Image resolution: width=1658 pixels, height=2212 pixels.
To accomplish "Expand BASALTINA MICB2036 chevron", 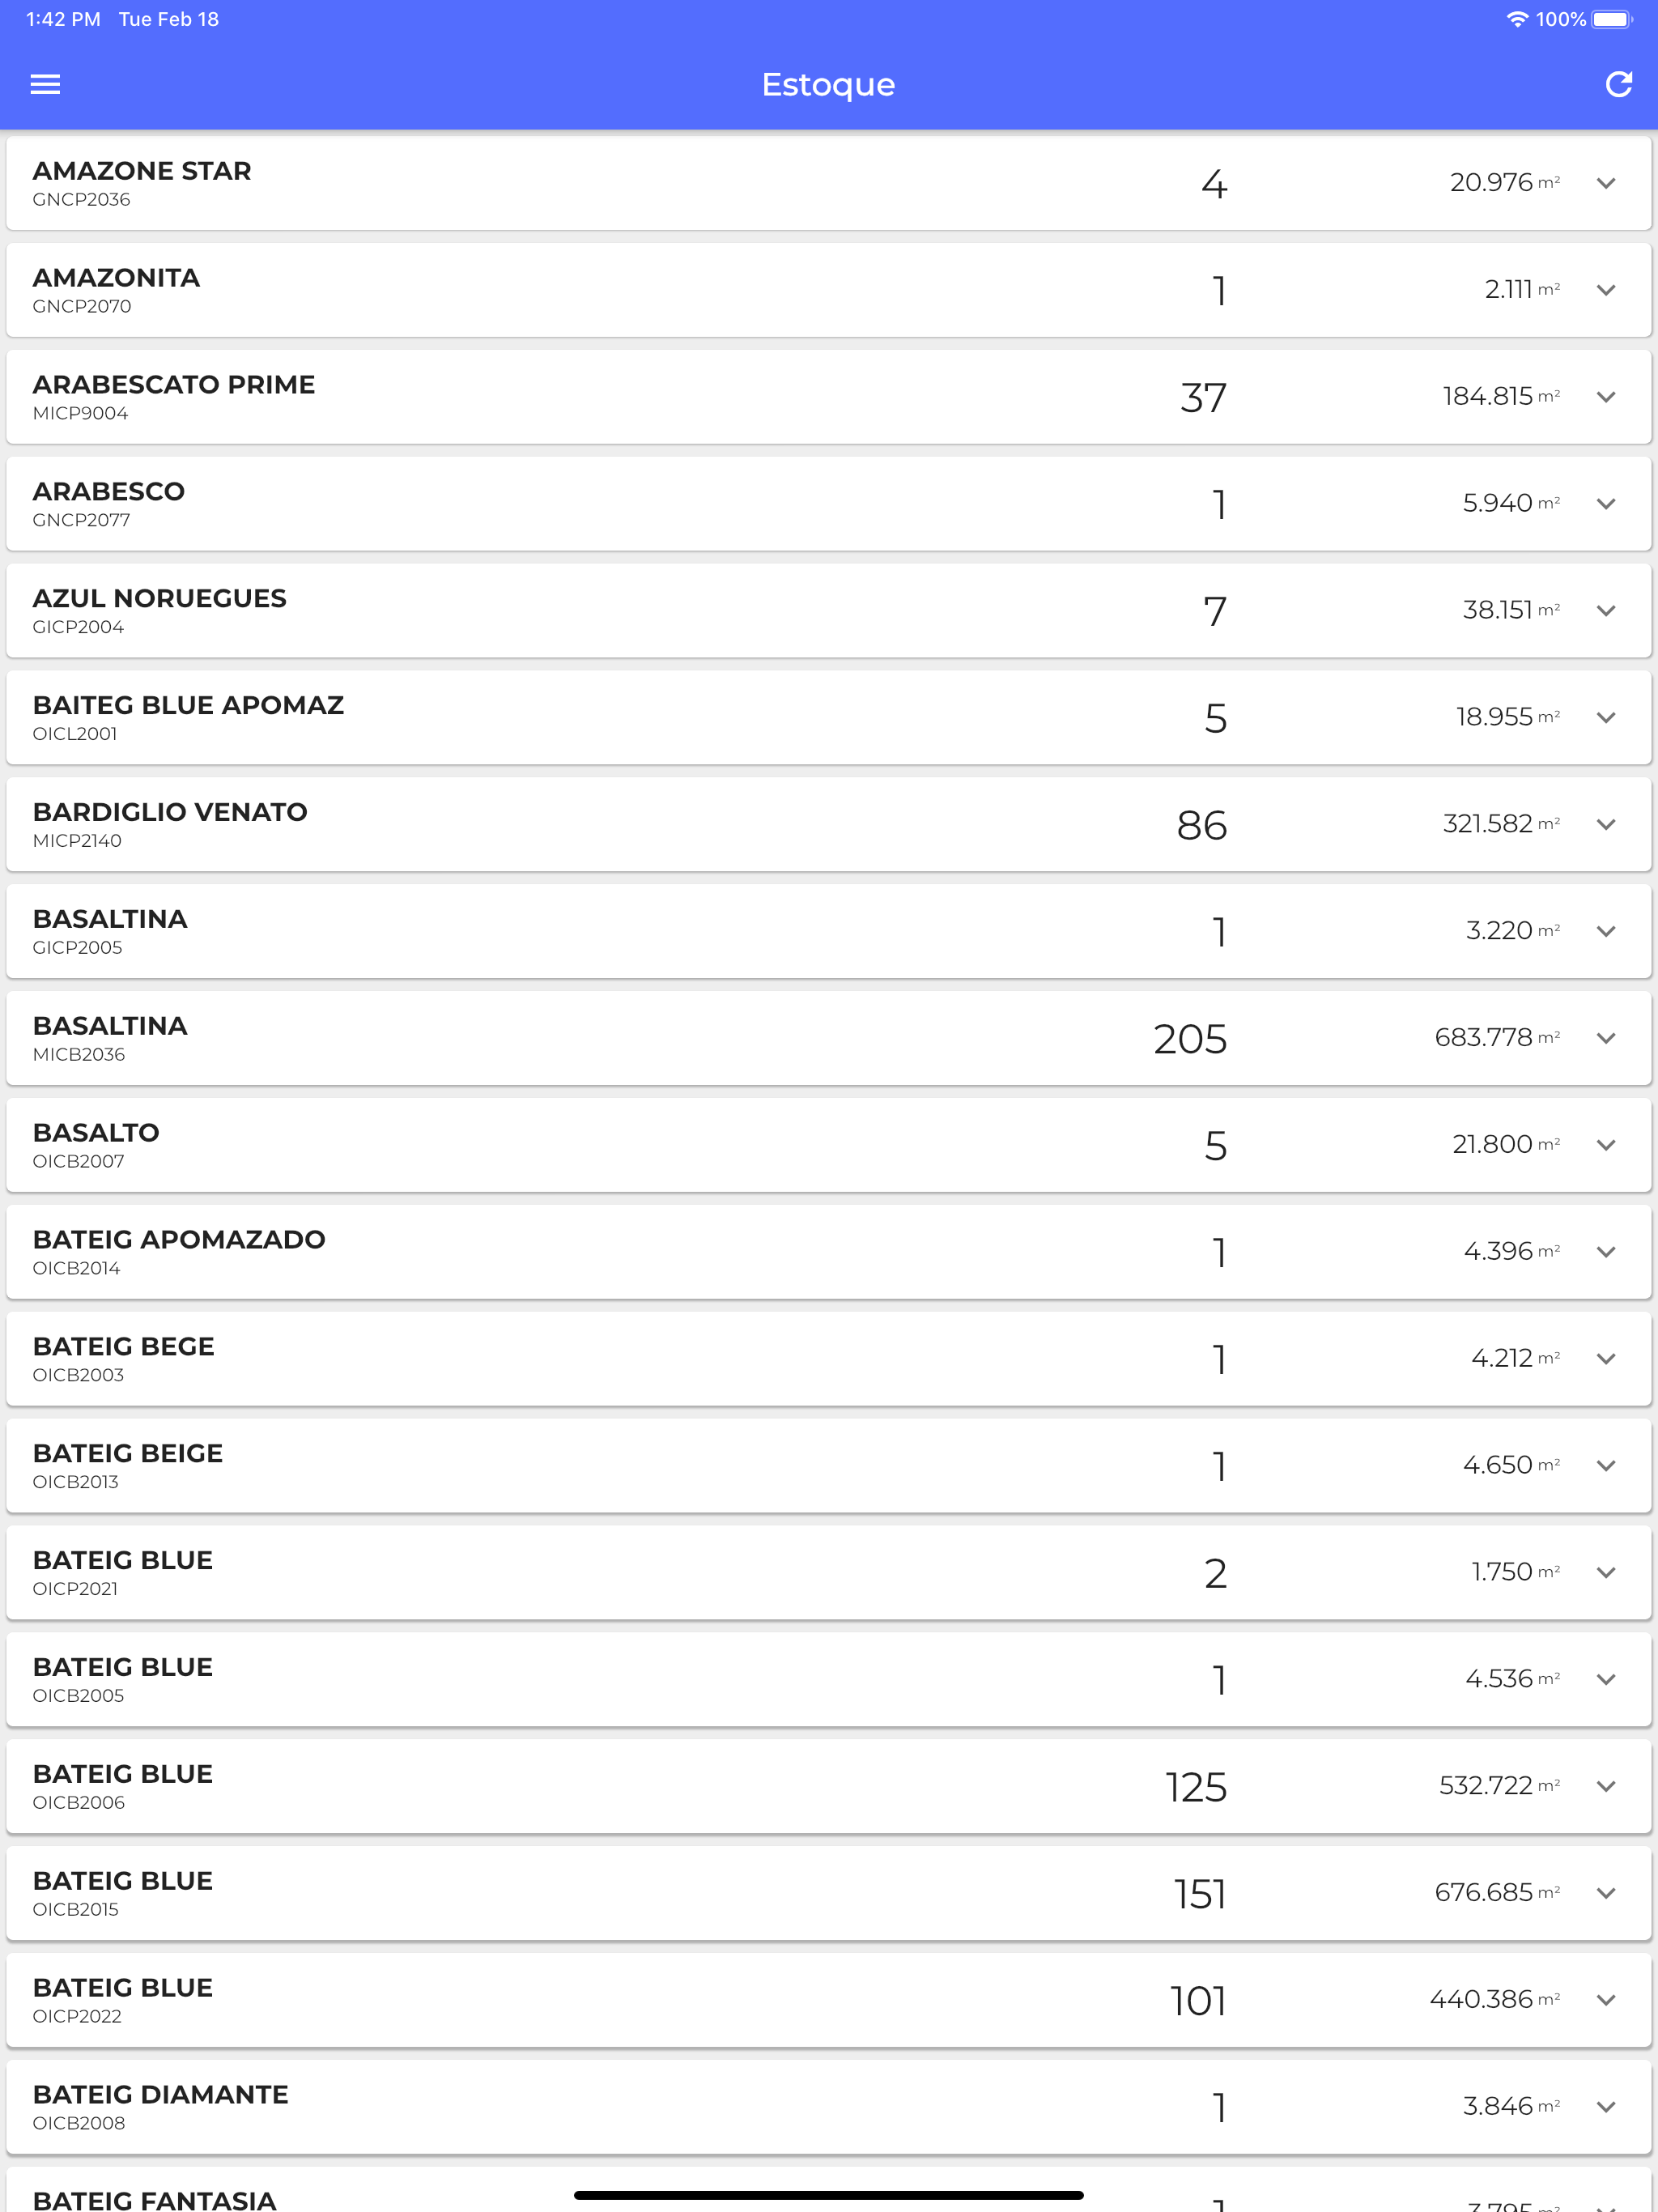I will point(1606,1040).
